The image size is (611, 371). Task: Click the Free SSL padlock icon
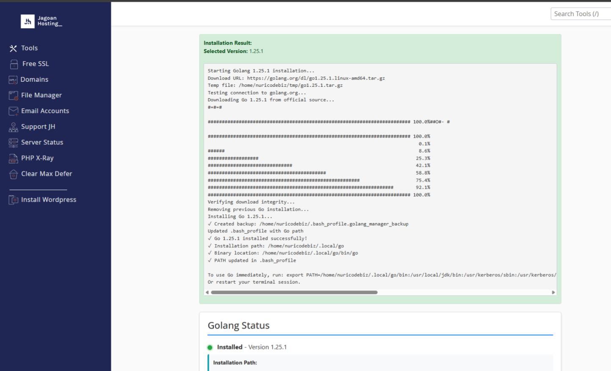[x=14, y=64]
